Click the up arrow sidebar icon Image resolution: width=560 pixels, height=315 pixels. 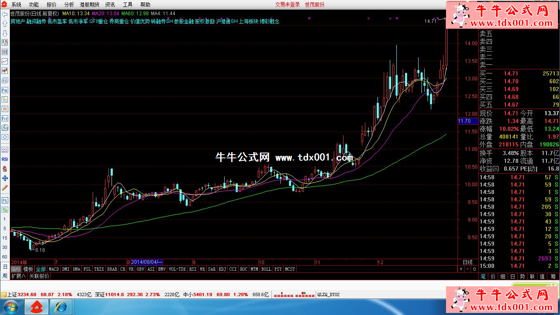coord(5,23)
